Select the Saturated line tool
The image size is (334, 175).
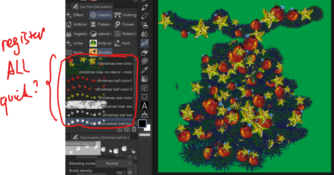pos(144,97)
